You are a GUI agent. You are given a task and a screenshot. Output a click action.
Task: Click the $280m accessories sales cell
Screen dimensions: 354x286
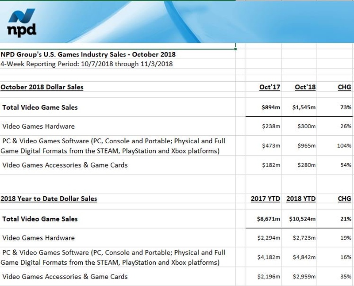pyautogui.click(x=306, y=165)
